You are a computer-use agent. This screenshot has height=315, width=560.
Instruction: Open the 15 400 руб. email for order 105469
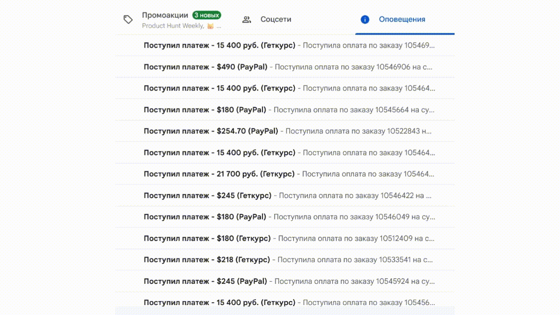coord(285,45)
